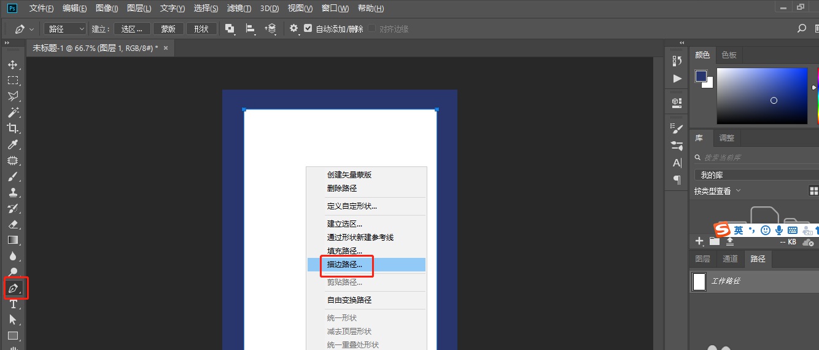Choose 创建矢量蒙版 from context menu
Viewport: 819px width, 350px height.
(367, 175)
